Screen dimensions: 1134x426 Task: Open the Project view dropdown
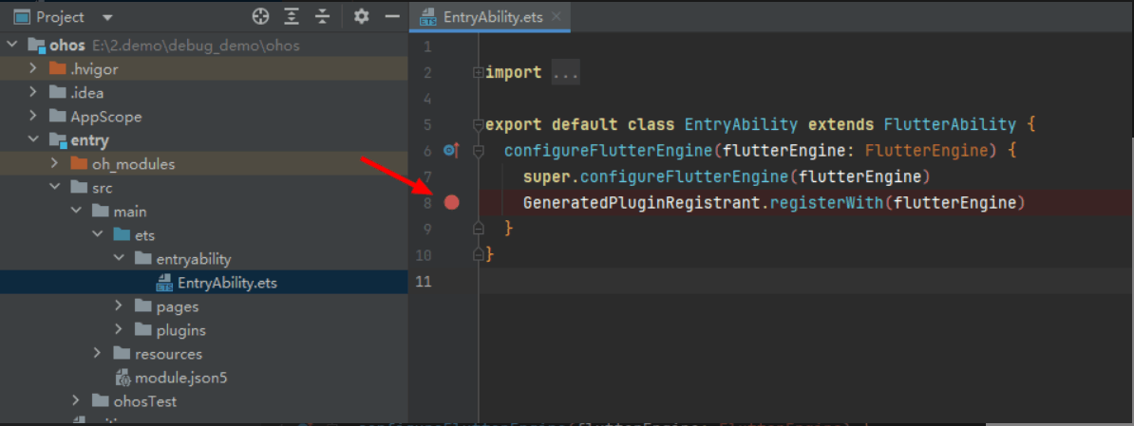click(x=107, y=17)
